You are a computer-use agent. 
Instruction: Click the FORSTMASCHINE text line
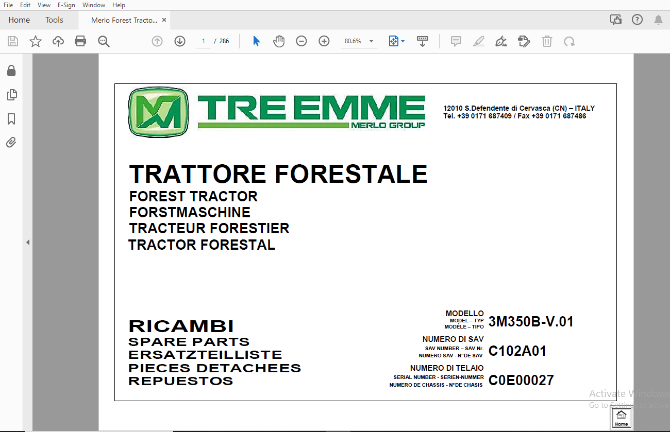[190, 213]
